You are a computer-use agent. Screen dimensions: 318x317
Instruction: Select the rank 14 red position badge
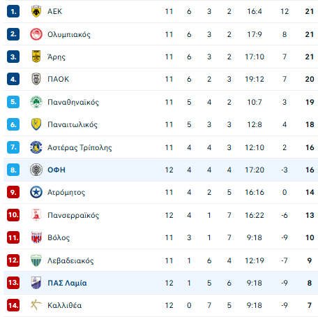(x=13, y=305)
